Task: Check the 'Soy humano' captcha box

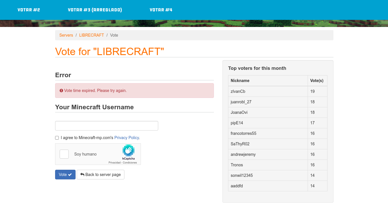Action: pyautogui.click(x=64, y=154)
